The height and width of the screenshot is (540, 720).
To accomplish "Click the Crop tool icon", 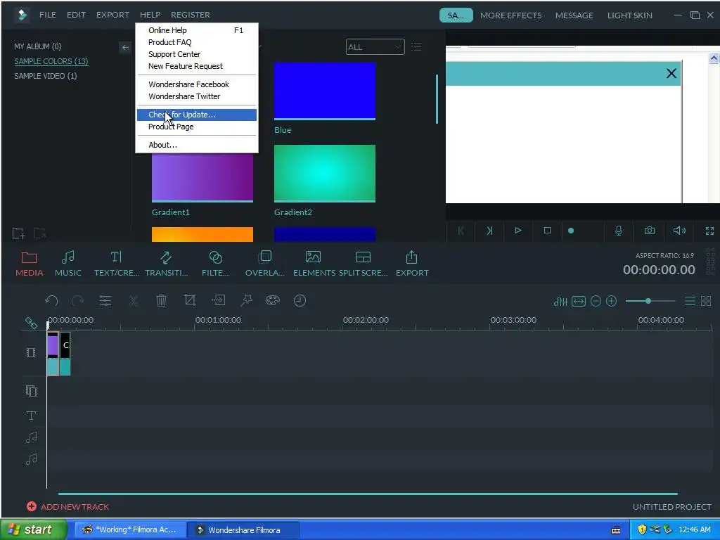I will tap(190, 300).
